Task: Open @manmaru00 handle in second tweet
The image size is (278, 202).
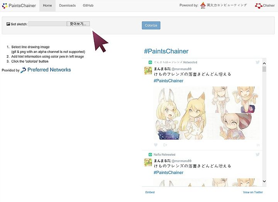Action: (181, 161)
